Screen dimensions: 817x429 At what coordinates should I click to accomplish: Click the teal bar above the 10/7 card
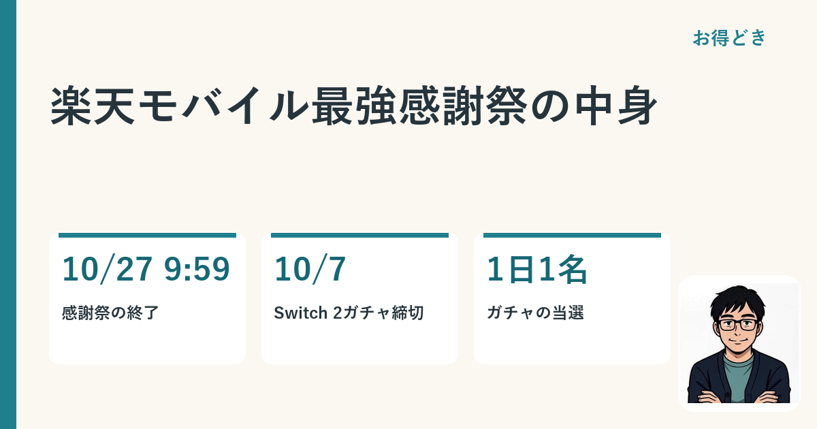pyautogui.click(x=359, y=236)
